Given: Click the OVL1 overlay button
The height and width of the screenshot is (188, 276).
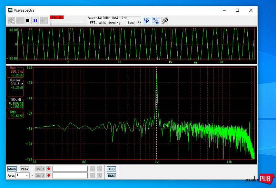Looking at the screenshot, I should coord(40,169).
